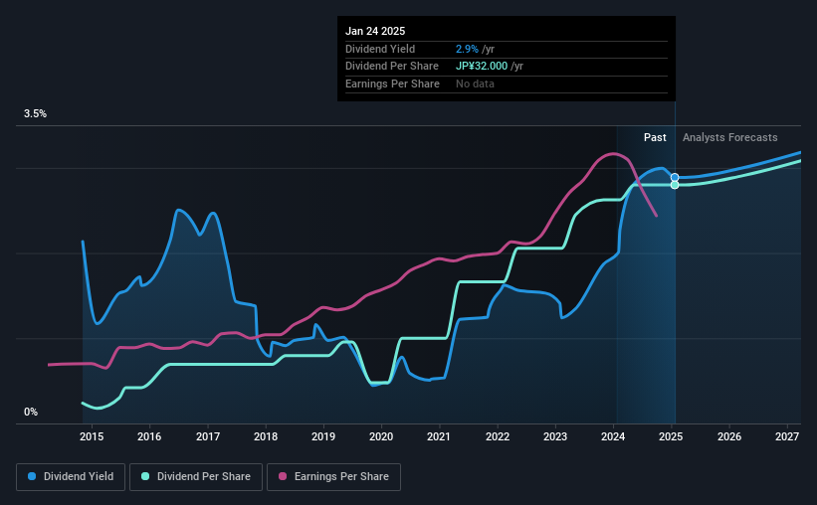This screenshot has height=505, width=817.
Task: Click the tooltip Earnings Per Share row label
Action: tap(392, 84)
